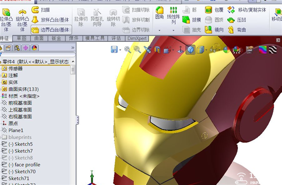Select the Swept Boss (扫描) tool
Image resolution: width=282 pixels, height=185 pixels.
pos(40,10)
